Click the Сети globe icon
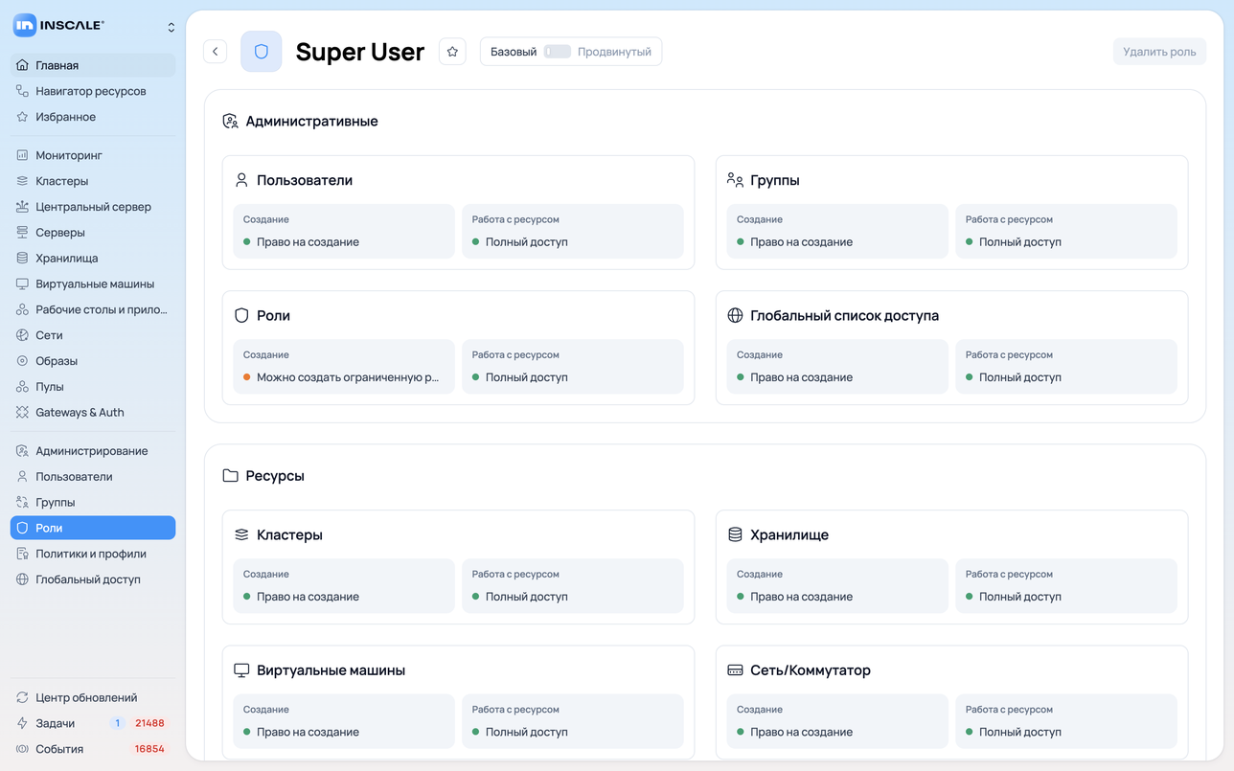 [22, 335]
